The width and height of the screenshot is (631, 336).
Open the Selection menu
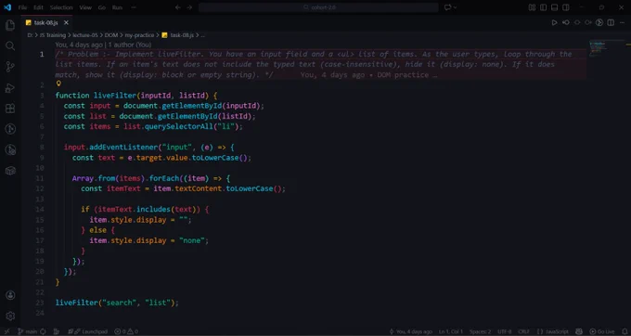[61, 7]
